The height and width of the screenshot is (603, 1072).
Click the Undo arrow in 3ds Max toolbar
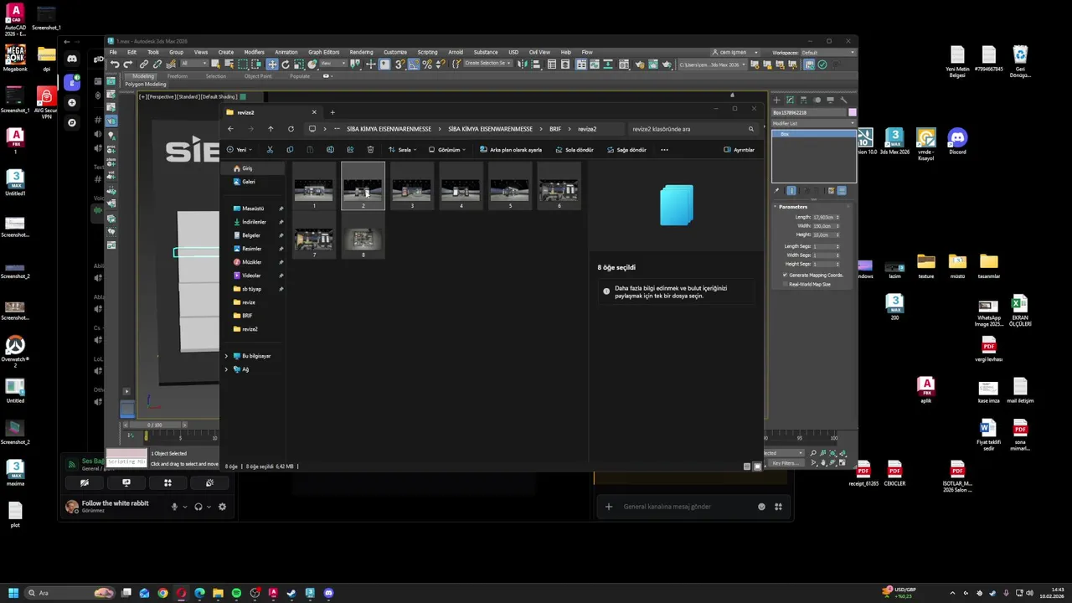coord(115,64)
